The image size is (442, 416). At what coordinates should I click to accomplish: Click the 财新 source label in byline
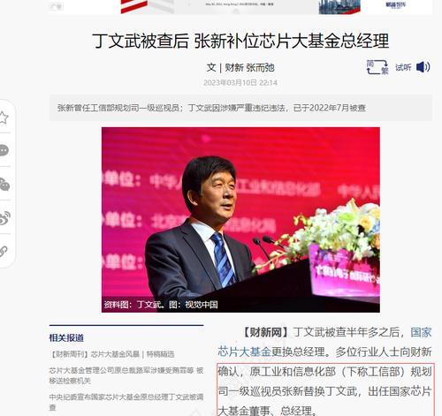click(x=234, y=68)
